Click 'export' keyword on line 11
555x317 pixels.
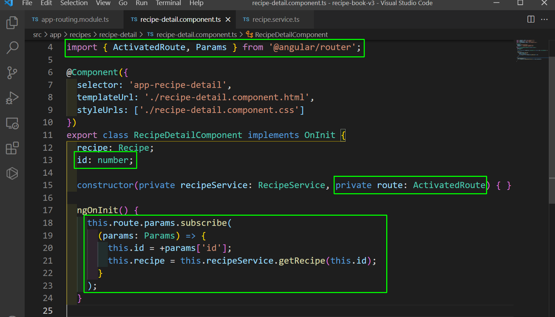coord(82,135)
